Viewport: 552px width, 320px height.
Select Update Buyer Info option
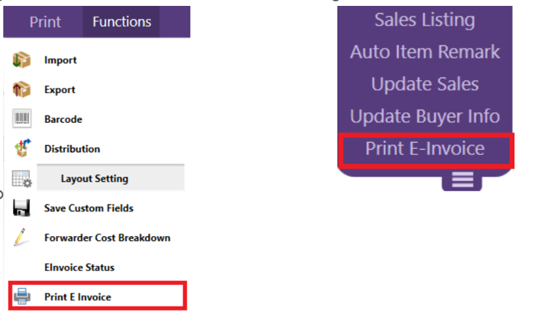coord(425,117)
